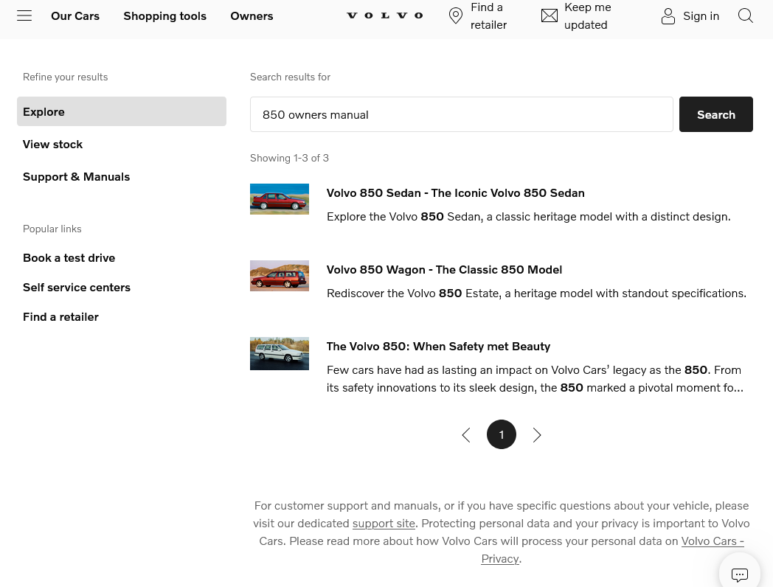This screenshot has width=773, height=587.
Task: Click 'Search results for' label
Action: pyautogui.click(x=290, y=77)
